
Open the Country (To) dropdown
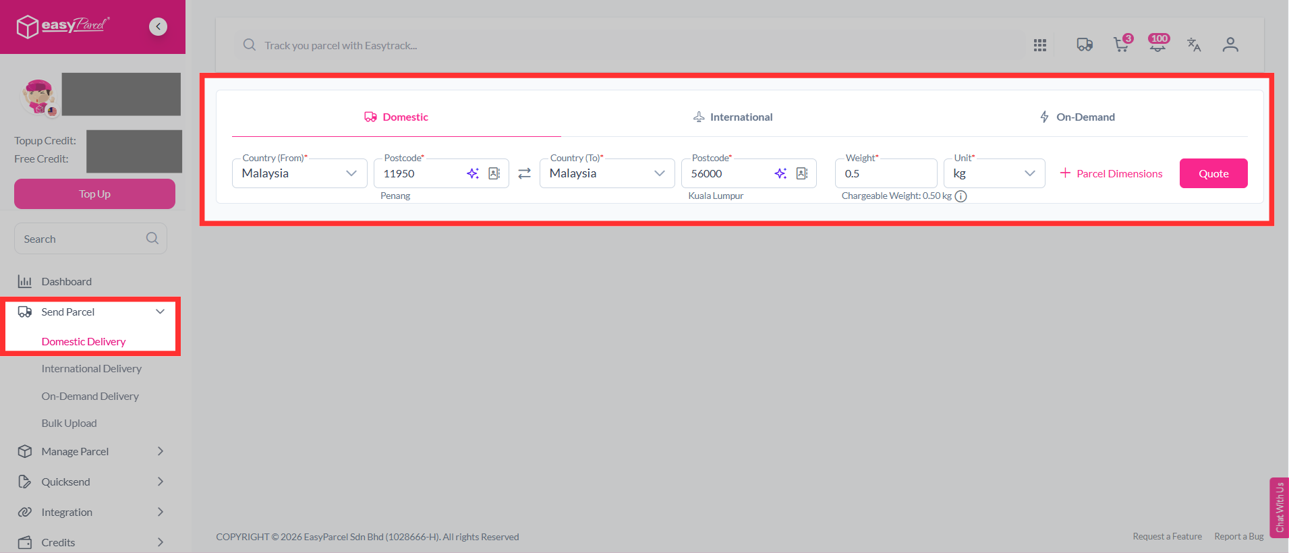tap(607, 173)
